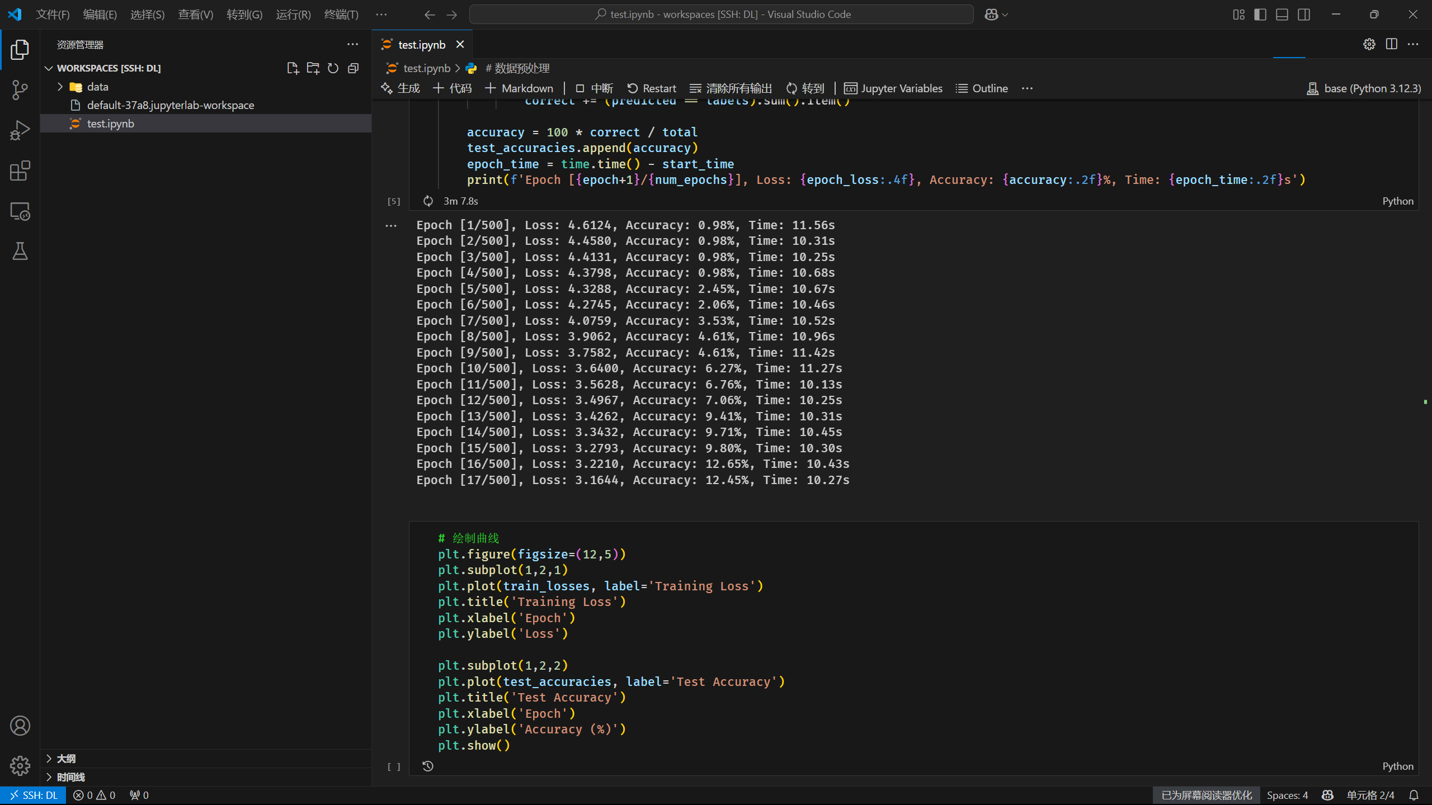
Task: Open the Extensions view
Action: coord(20,171)
